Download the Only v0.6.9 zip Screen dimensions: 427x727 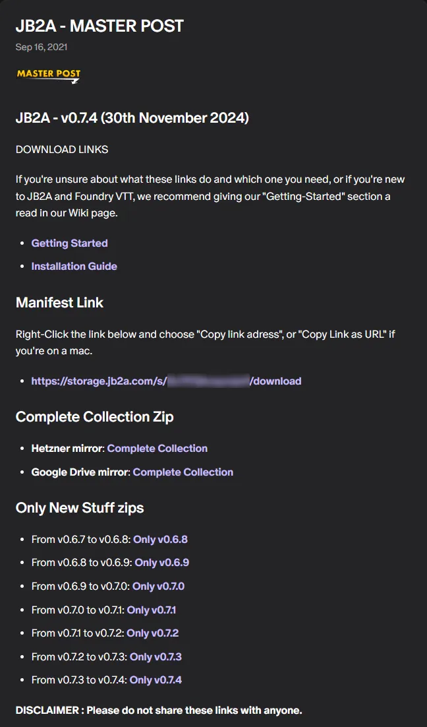161,563
